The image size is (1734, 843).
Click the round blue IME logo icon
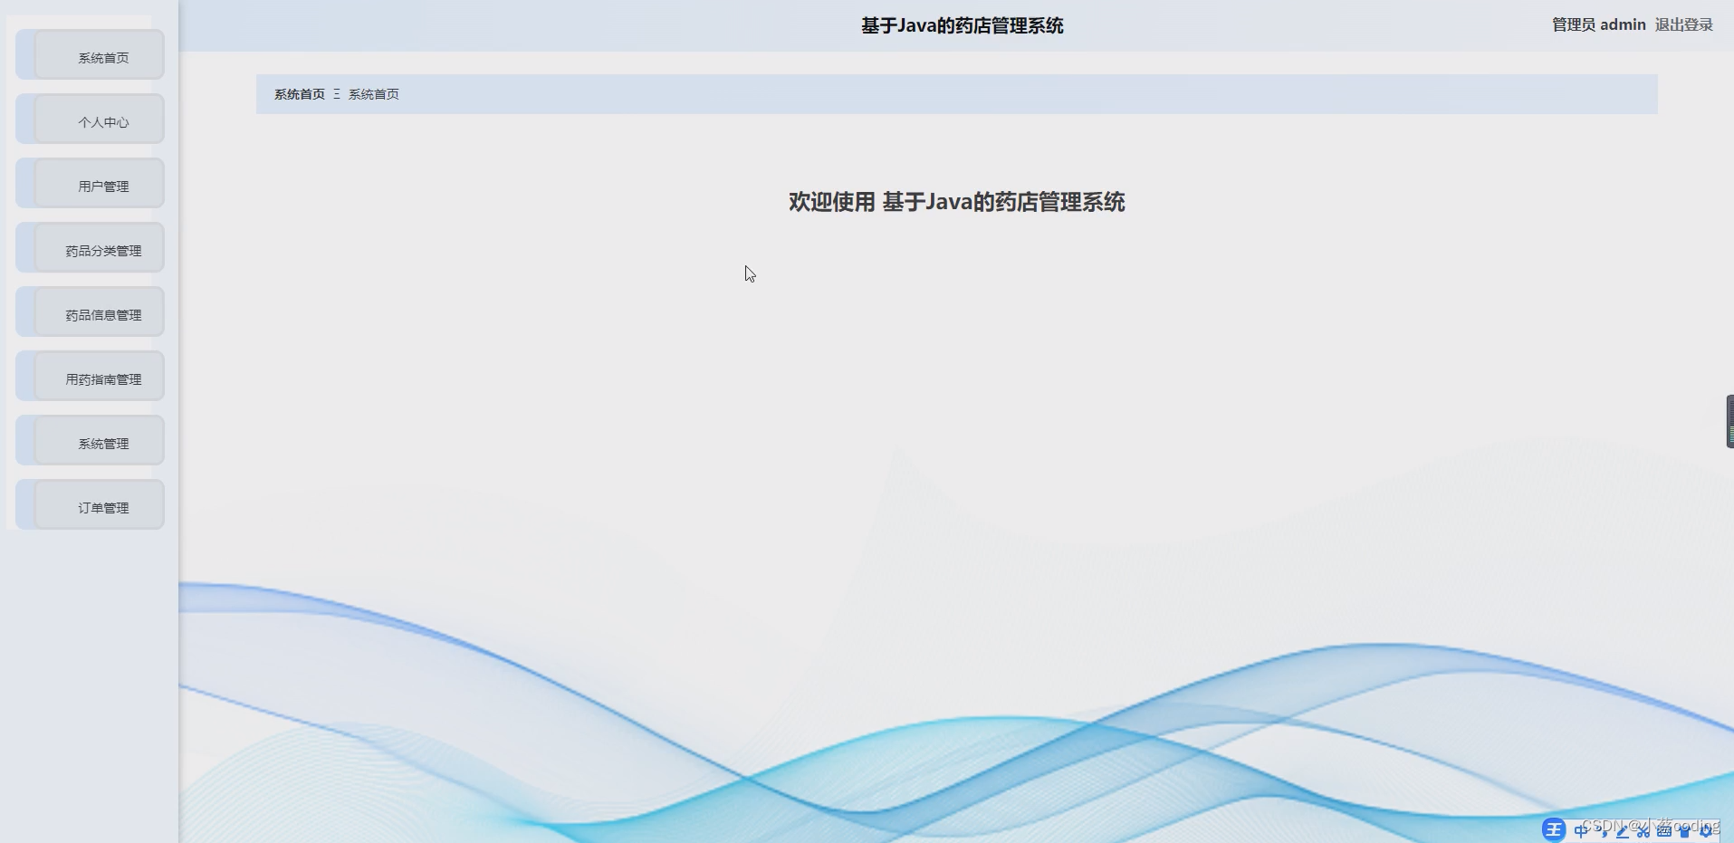coord(1554,830)
